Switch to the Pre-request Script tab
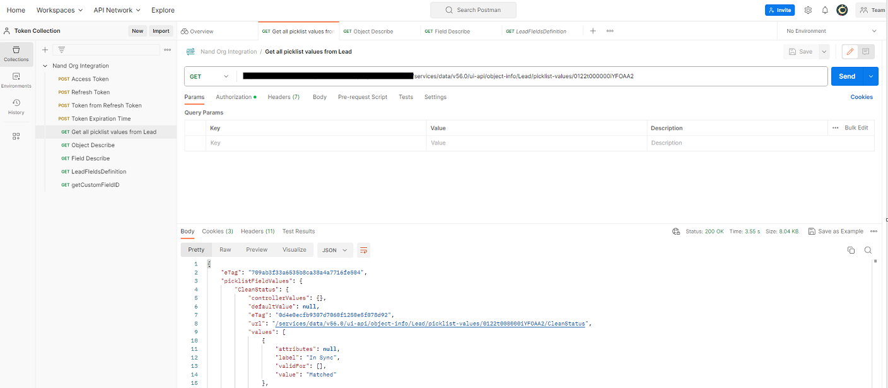The width and height of the screenshot is (888, 388). tap(363, 97)
